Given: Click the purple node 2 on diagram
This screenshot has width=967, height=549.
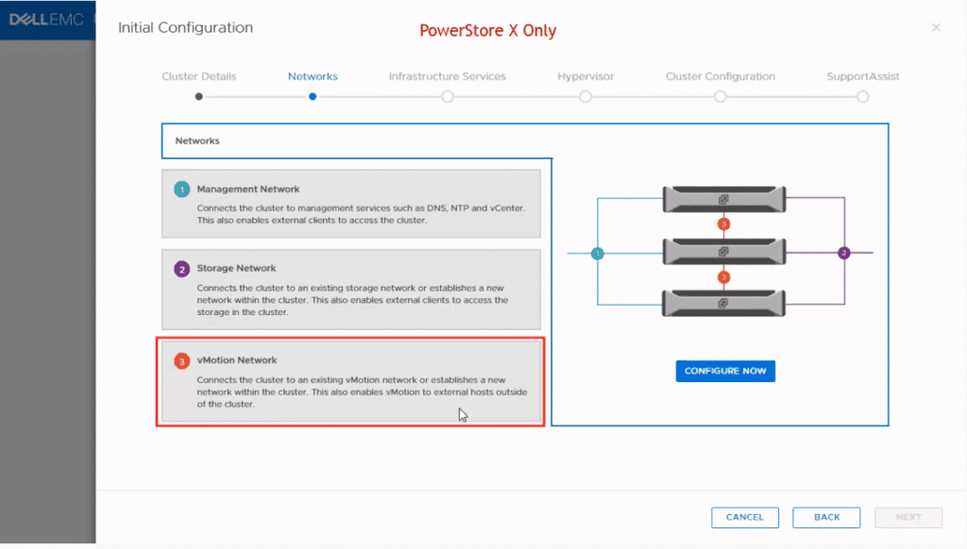Looking at the screenshot, I should point(844,253).
